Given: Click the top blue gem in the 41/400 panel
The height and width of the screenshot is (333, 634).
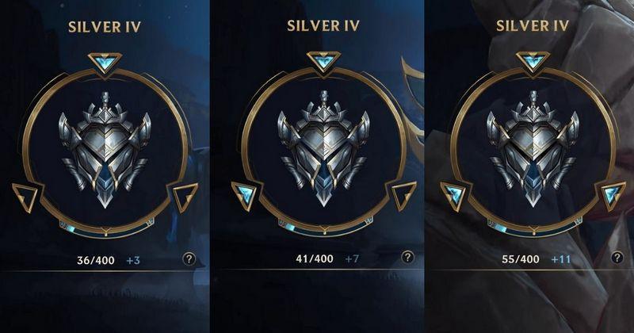Looking at the screenshot, I should (x=323, y=61).
